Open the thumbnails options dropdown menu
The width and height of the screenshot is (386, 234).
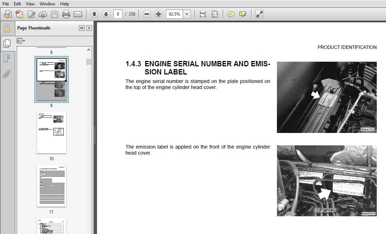21,41
